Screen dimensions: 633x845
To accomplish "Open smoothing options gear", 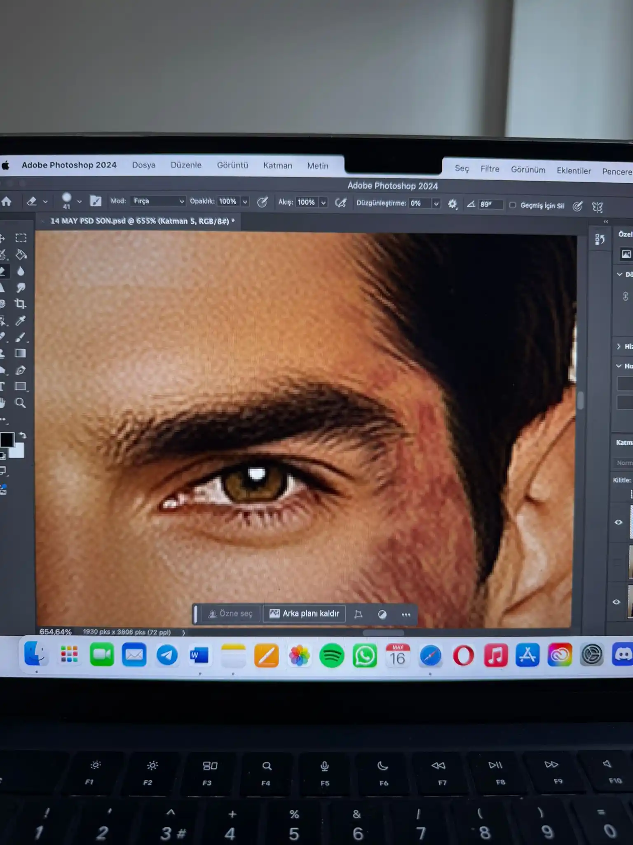I will pyautogui.click(x=452, y=204).
